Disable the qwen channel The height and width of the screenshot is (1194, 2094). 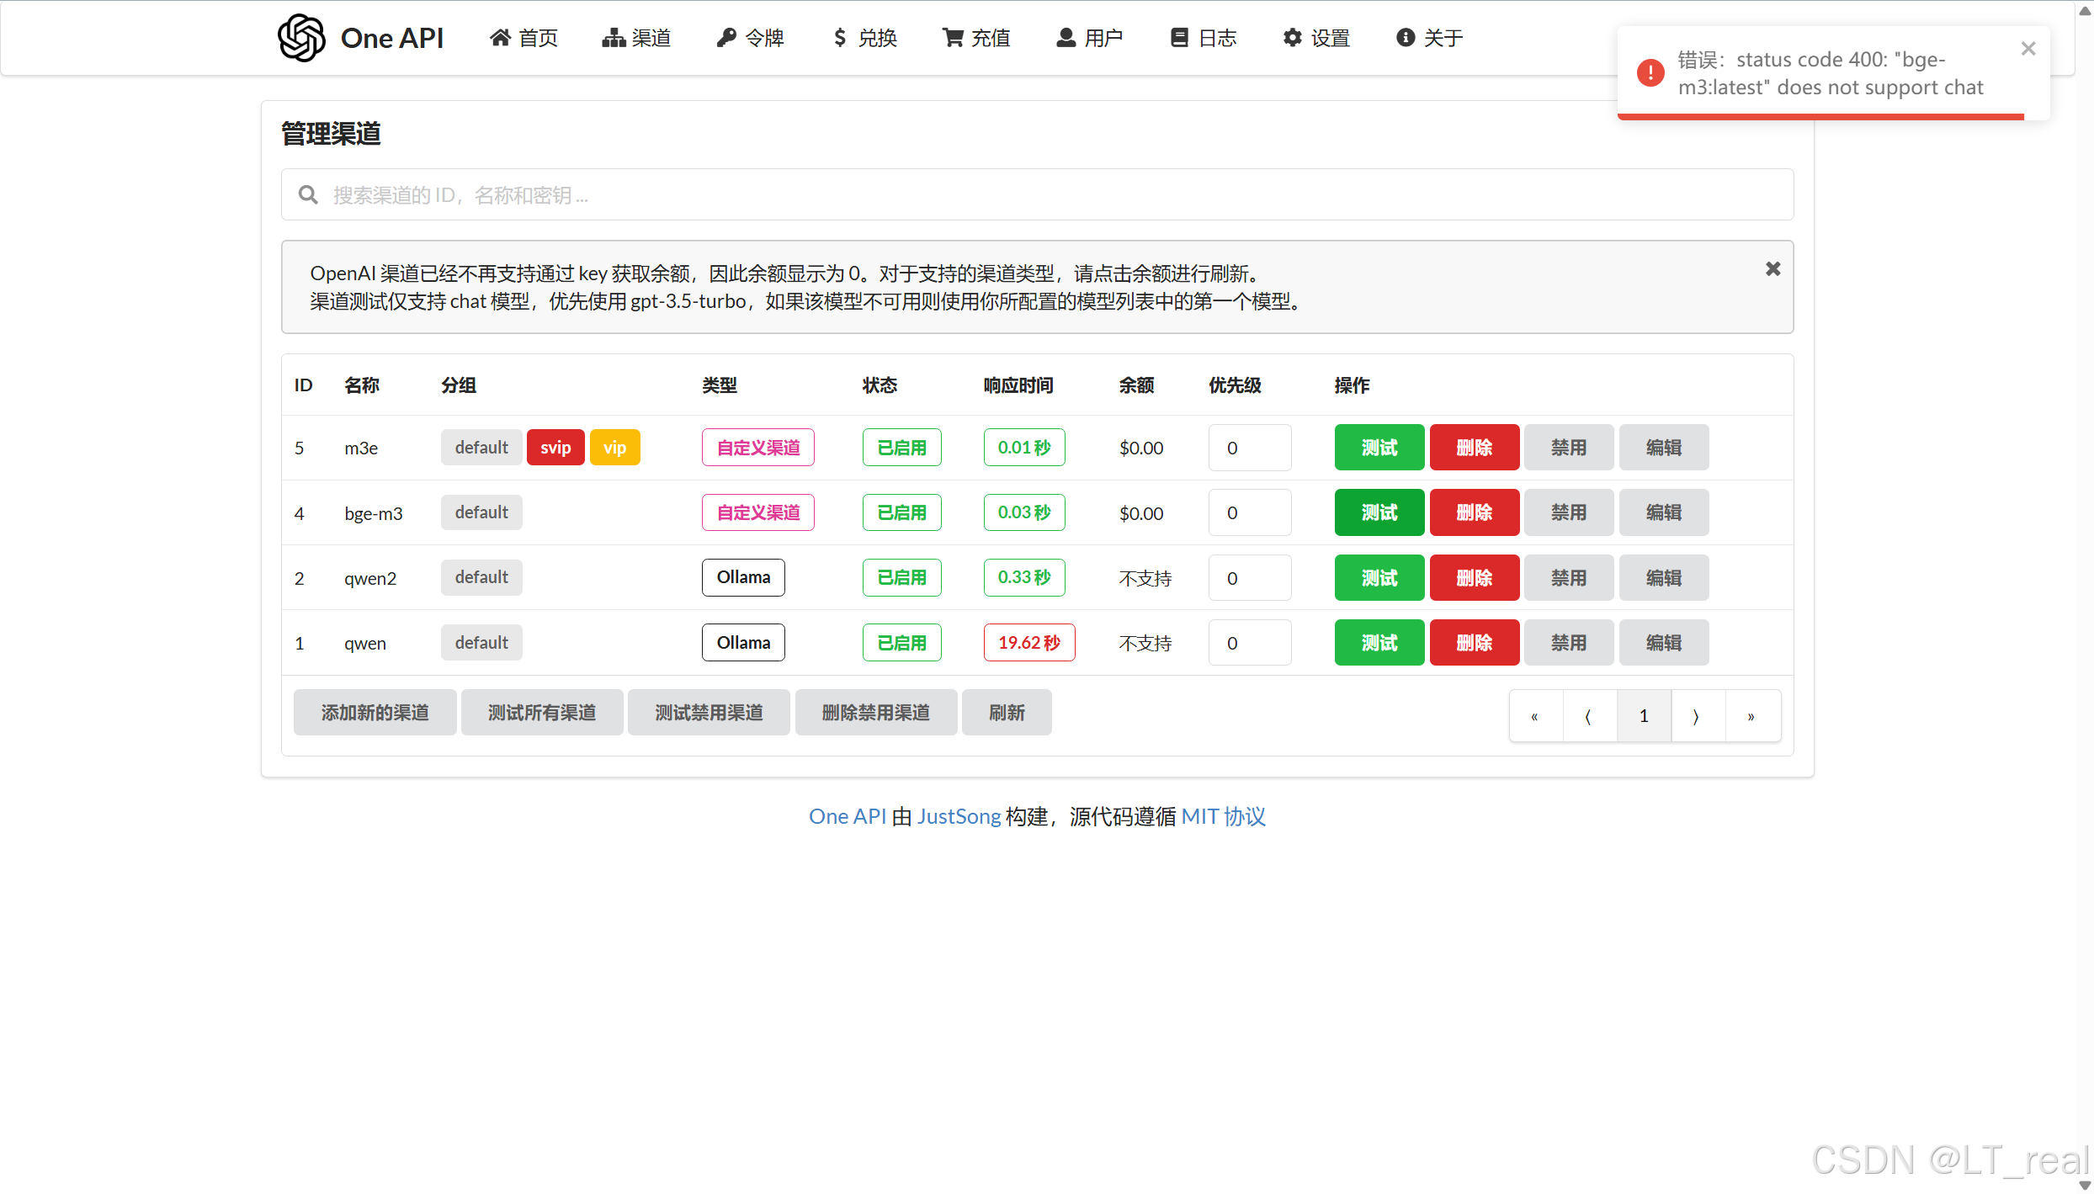pyautogui.click(x=1568, y=643)
